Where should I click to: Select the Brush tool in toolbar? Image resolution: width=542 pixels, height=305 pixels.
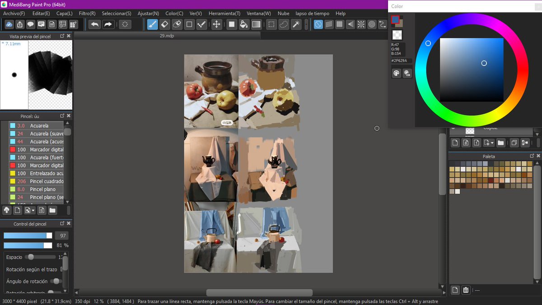(153, 24)
